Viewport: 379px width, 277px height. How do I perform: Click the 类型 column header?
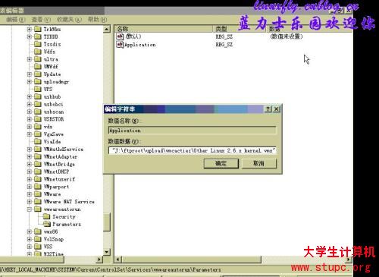(x=240, y=29)
